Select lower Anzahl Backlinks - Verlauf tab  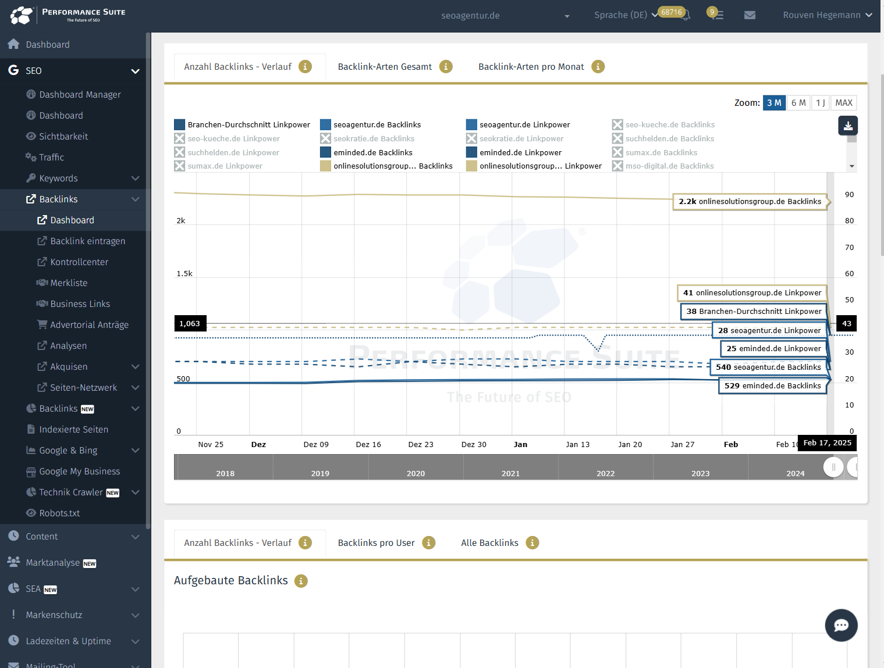tap(237, 543)
